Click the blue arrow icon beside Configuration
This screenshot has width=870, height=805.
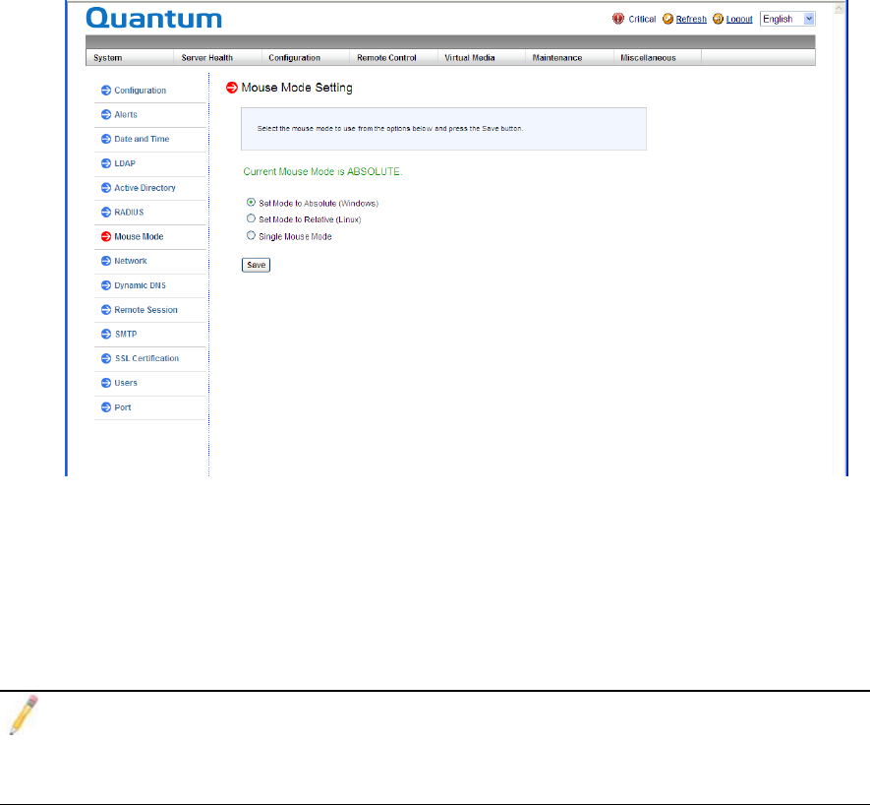tap(106, 90)
